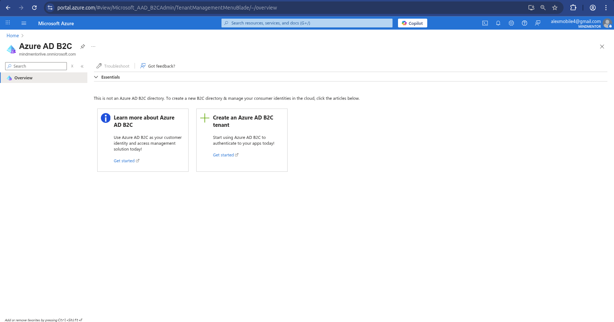Open the Azure portal apps grid icon
The image size is (614, 322).
click(8, 23)
